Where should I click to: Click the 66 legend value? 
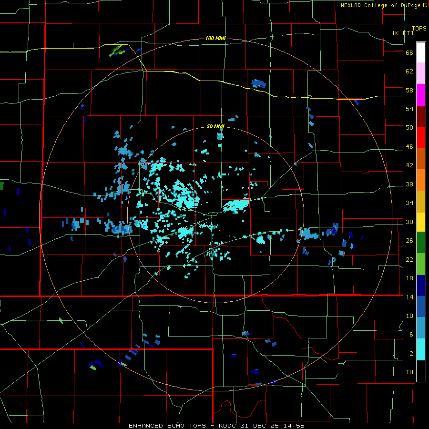click(x=409, y=53)
